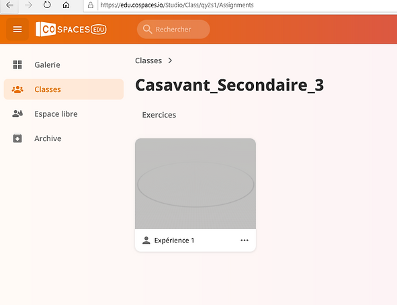Open Espace libre in the sidebar

64,114
